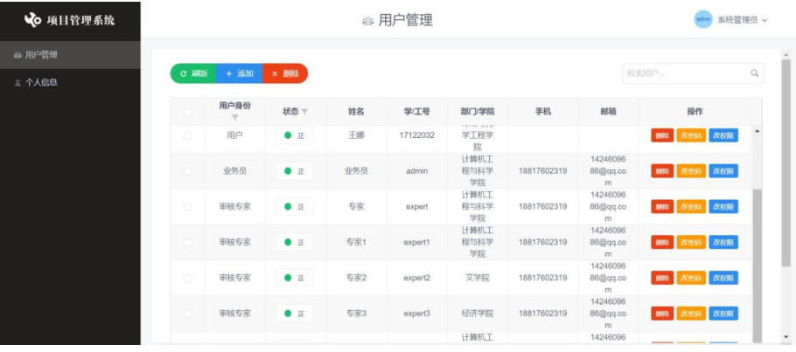The image size is (796, 352).
Task: Check the box for the admin row
Action: (x=187, y=171)
